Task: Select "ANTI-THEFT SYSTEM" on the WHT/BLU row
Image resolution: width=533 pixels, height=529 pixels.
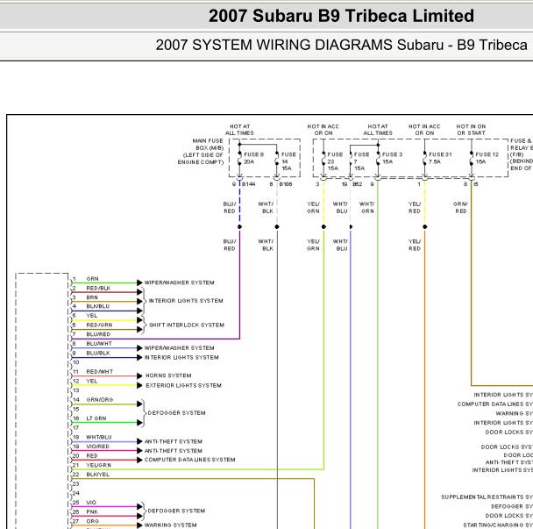Action: point(173,441)
